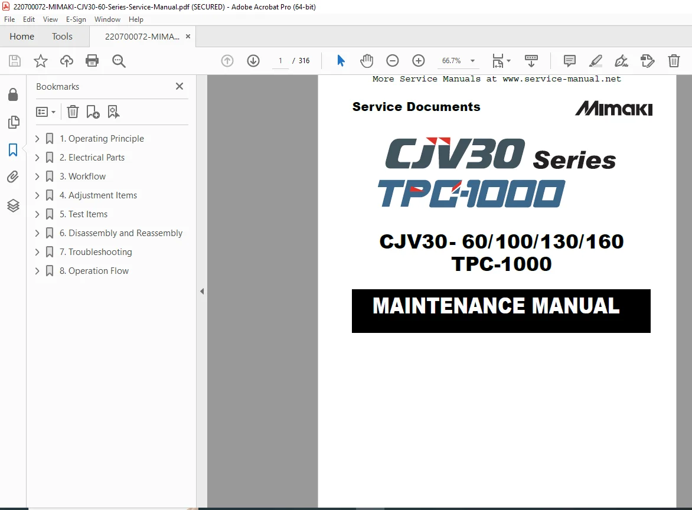Open the File menu
Viewport: 692px width, 510px height.
click(x=9, y=19)
